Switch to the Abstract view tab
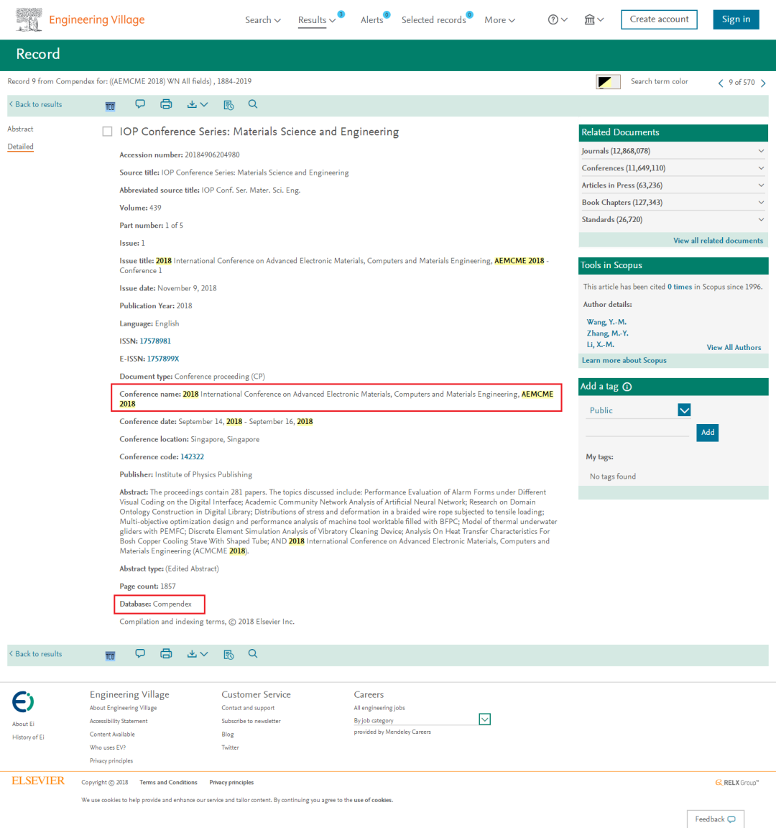Screen dimensions: 776x828 pyautogui.click(x=20, y=129)
